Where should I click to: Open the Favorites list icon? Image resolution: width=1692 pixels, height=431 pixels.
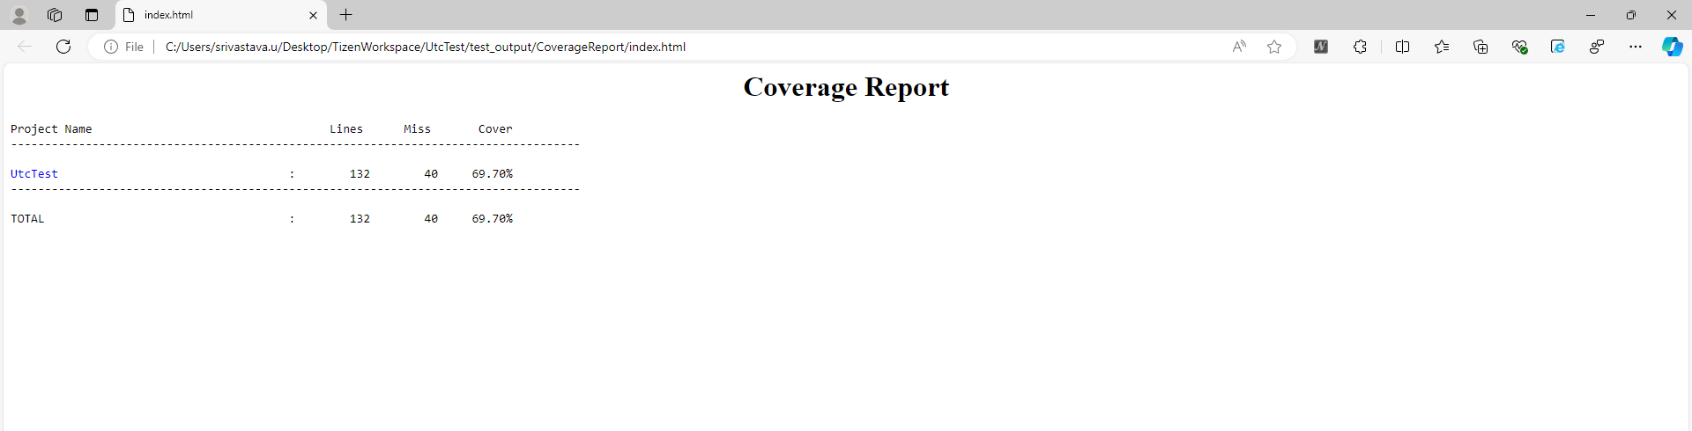(x=1441, y=47)
